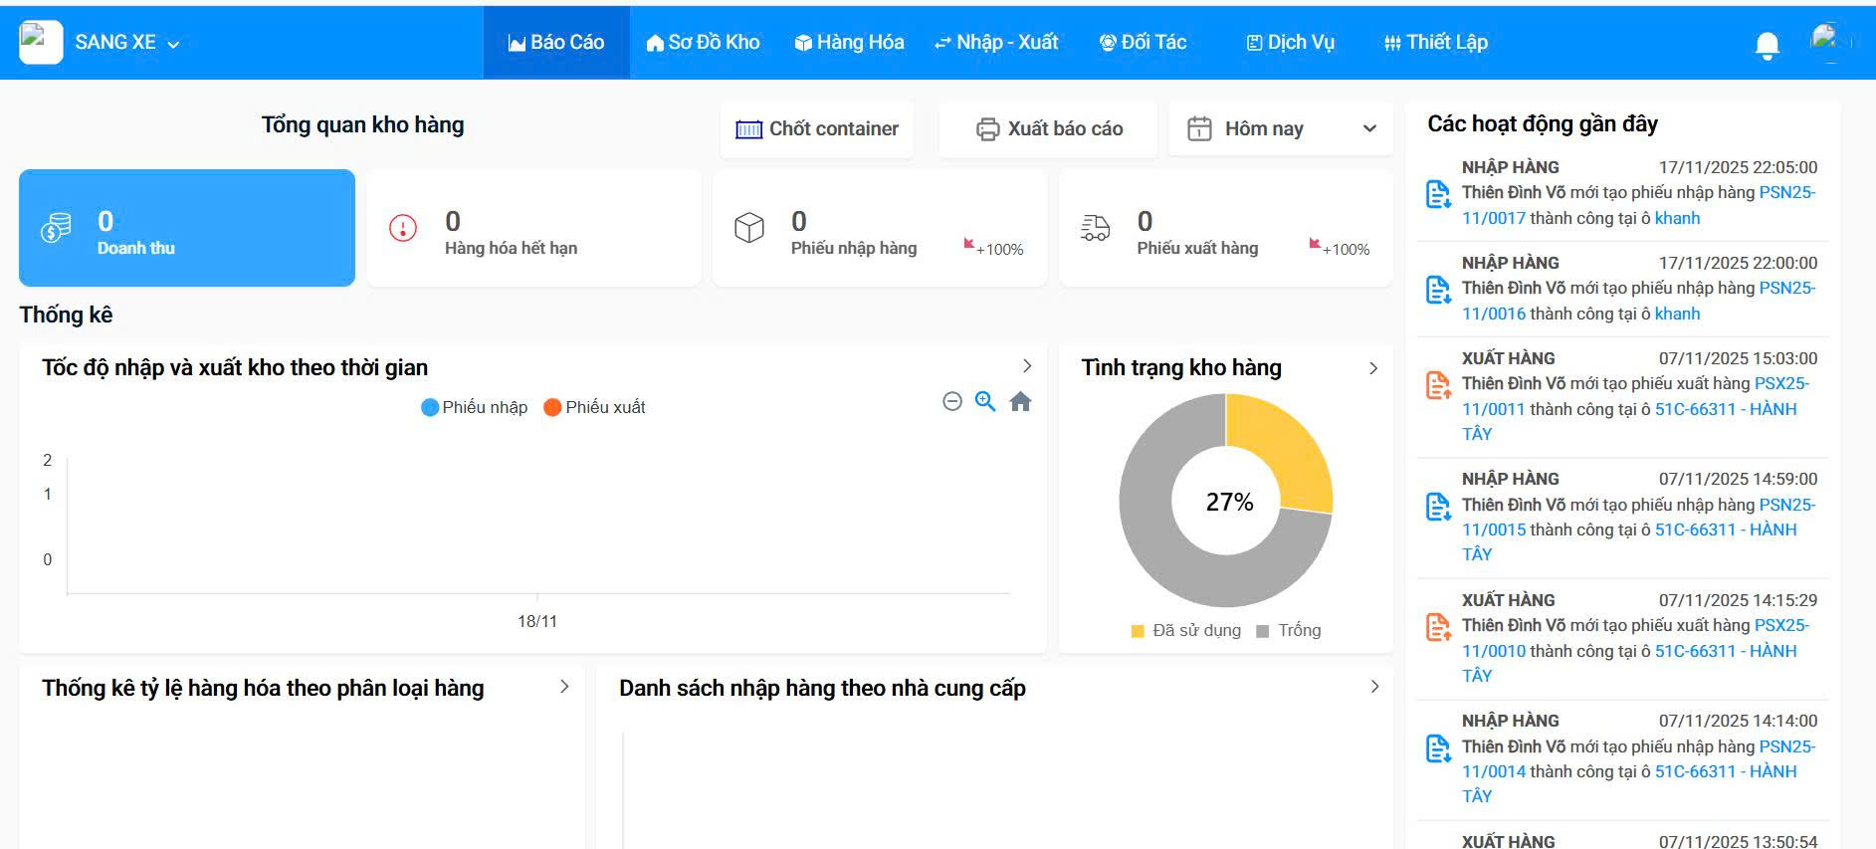Click the notification bell icon
Image resolution: width=1876 pixels, height=849 pixels.
tap(1767, 45)
